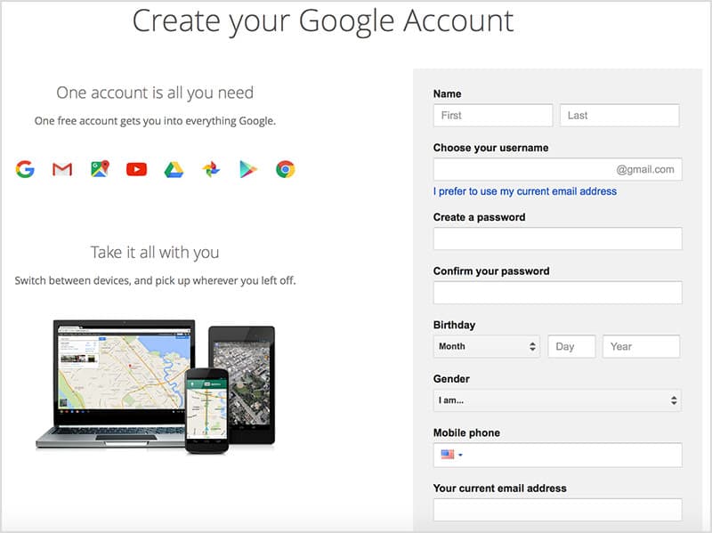Click the 'Gender' label
Screen dimensions: 712x533
point(451,379)
